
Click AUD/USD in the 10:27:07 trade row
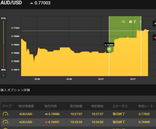point(26,114)
